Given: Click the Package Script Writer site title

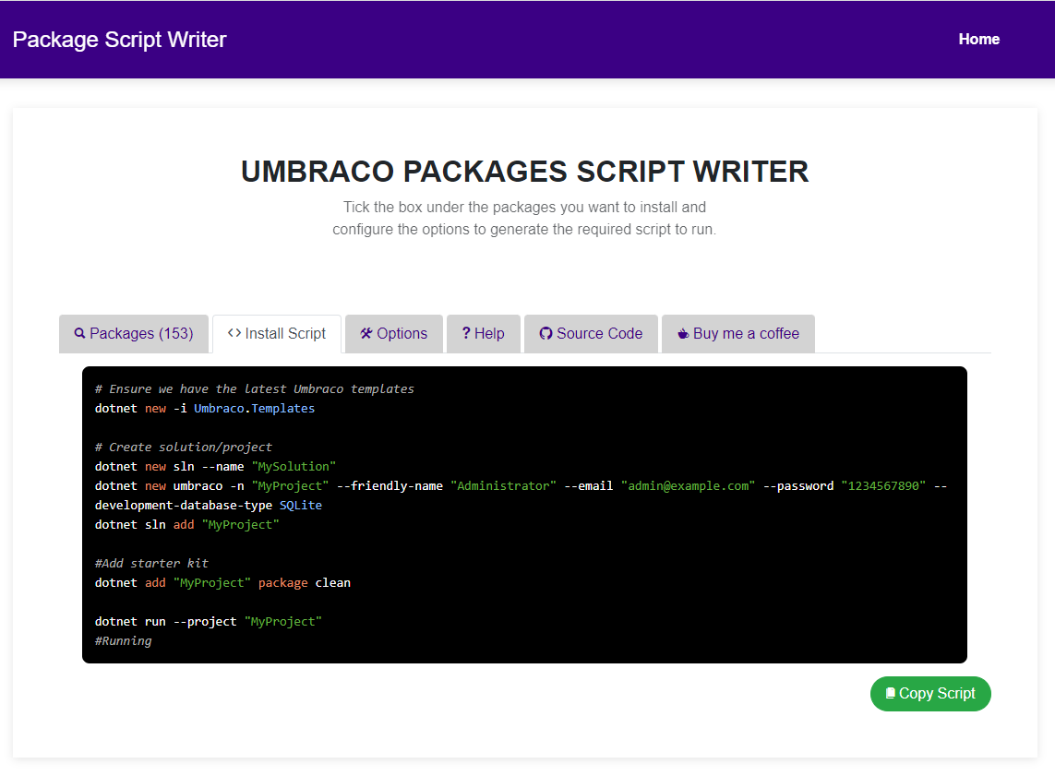Looking at the screenshot, I should pos(119,40).
